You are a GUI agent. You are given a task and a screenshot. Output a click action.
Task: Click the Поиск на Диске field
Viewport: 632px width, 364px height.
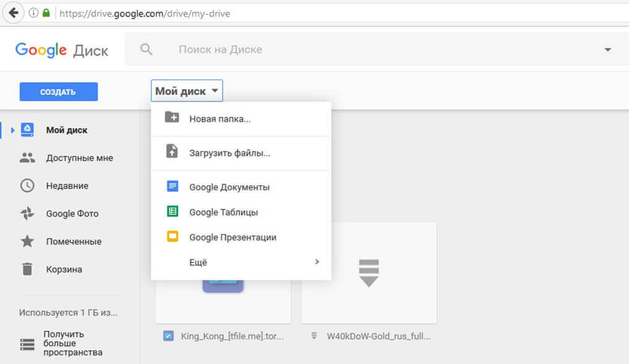(x=371, y=49)
